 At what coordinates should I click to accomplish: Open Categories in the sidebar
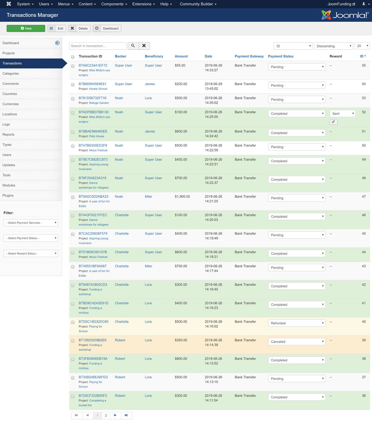pyautogui.click(x=31, y=73)
